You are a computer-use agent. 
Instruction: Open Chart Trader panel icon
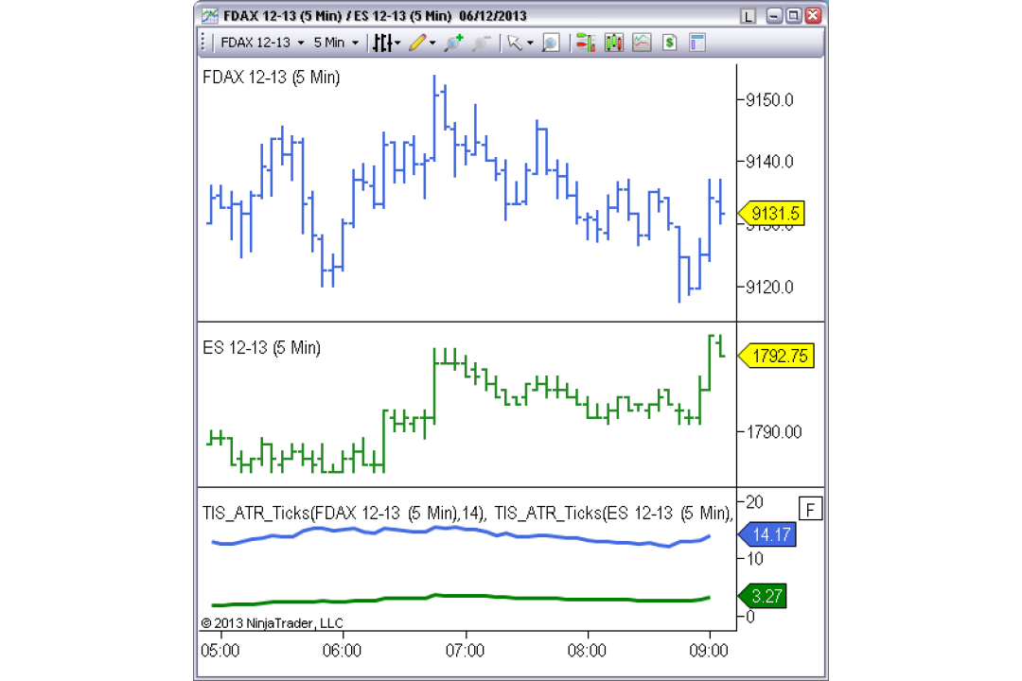586,43
